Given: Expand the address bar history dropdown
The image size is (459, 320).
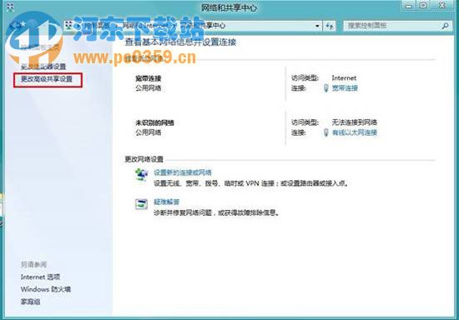Looking at the screenshot, I should coord(317,26).
